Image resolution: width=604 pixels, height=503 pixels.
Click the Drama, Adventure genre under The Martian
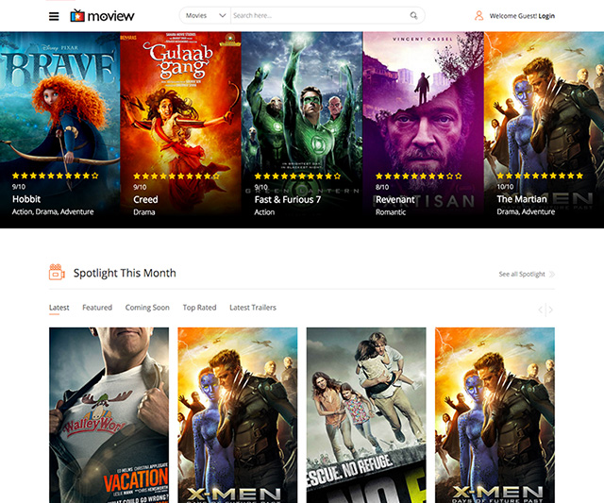526,211
